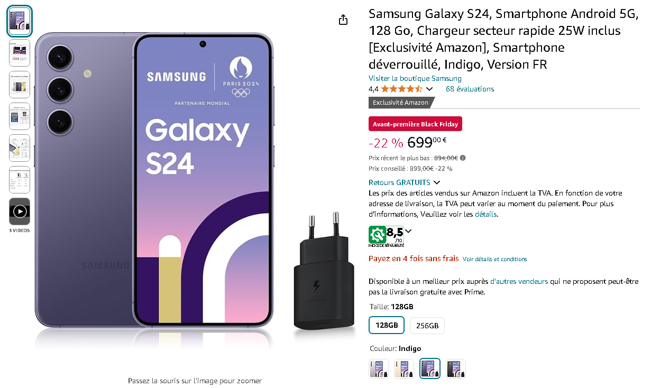
Task: Select the Indigo color swatch
Action: coord(430,368)
